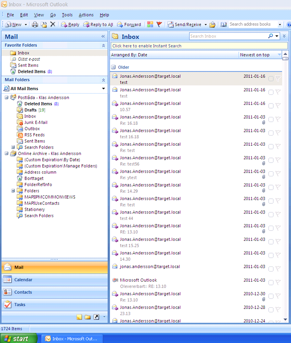Open the Address Book icon
Screen dimensions: 291x343
point(223,25)
